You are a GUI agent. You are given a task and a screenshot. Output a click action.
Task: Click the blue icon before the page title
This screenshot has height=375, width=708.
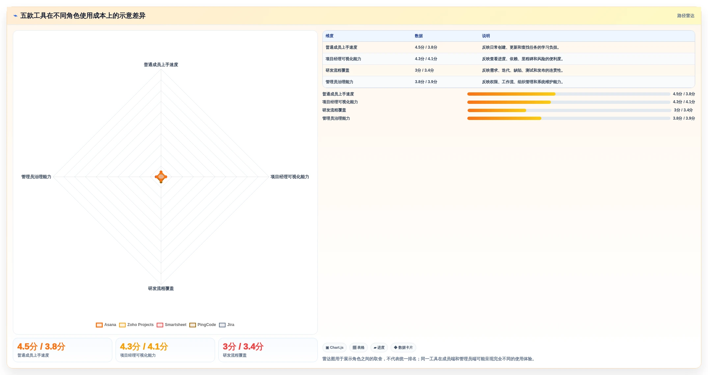pyautogui.click(x=15, y=16)
